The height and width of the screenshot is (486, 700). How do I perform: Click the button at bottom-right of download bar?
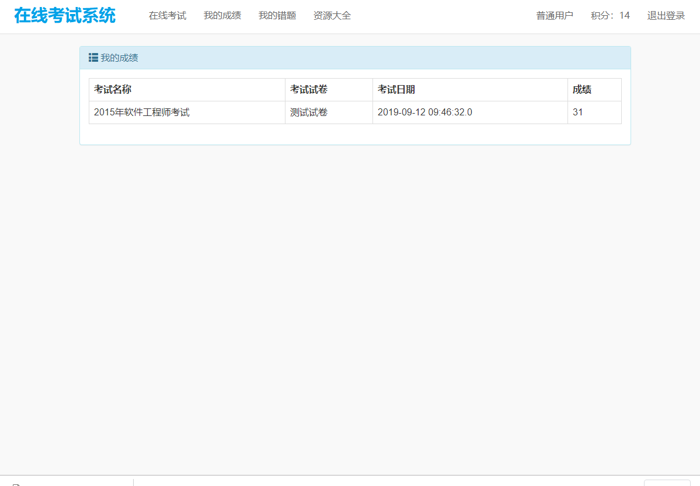tap(667, 483)
